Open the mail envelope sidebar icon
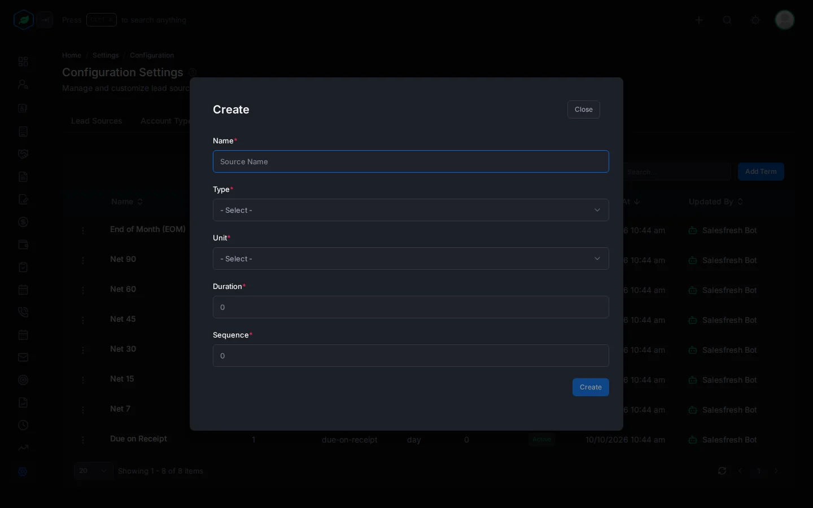813x508 pixels. (x=23, y=357)
